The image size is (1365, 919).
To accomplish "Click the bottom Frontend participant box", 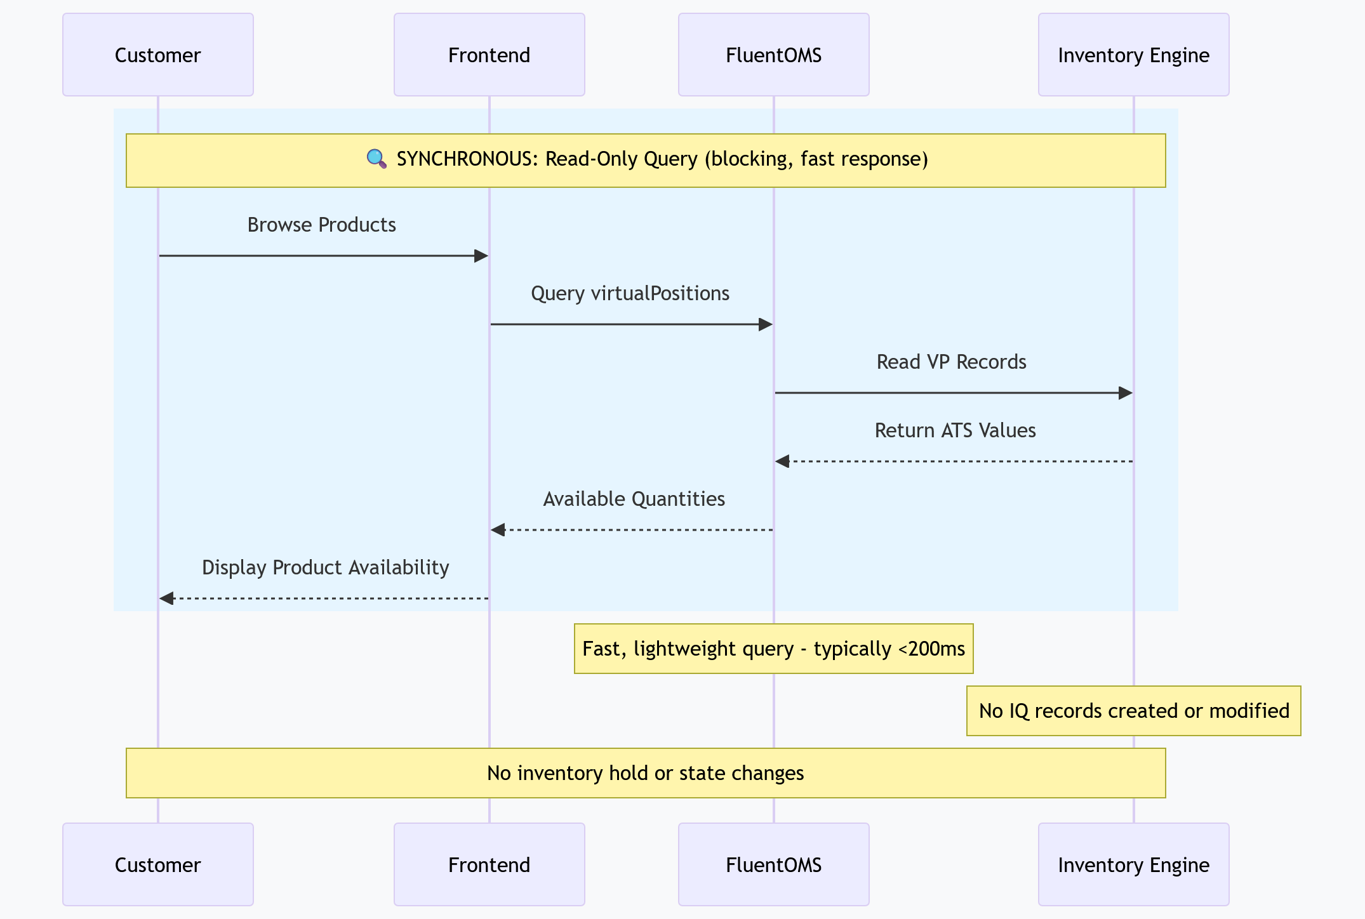I will [489, 864].
